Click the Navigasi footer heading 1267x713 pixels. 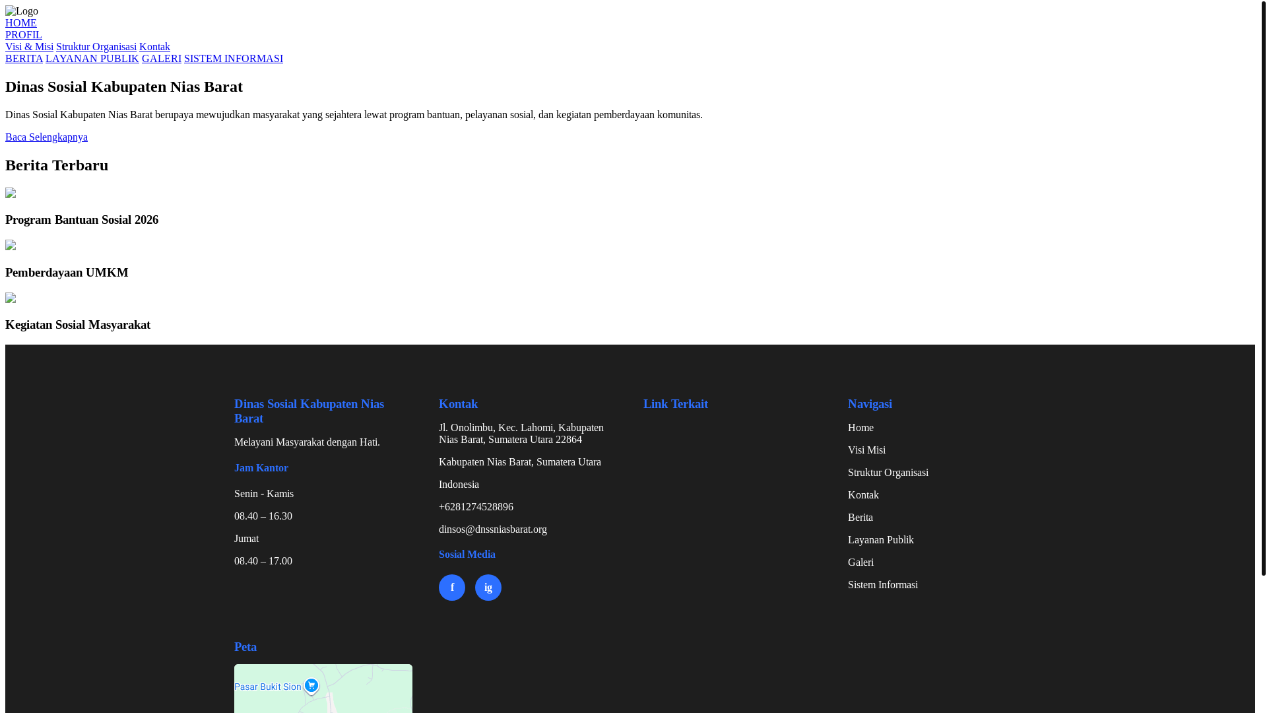(x=870, y=404)
